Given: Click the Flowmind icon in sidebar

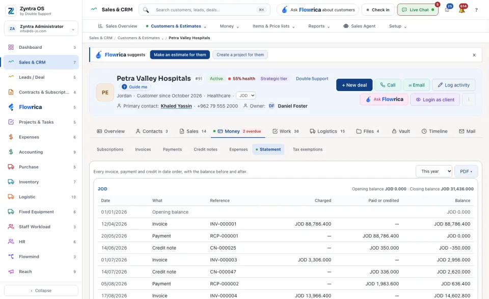Looking at the screenshot, I should coord(11,257).
